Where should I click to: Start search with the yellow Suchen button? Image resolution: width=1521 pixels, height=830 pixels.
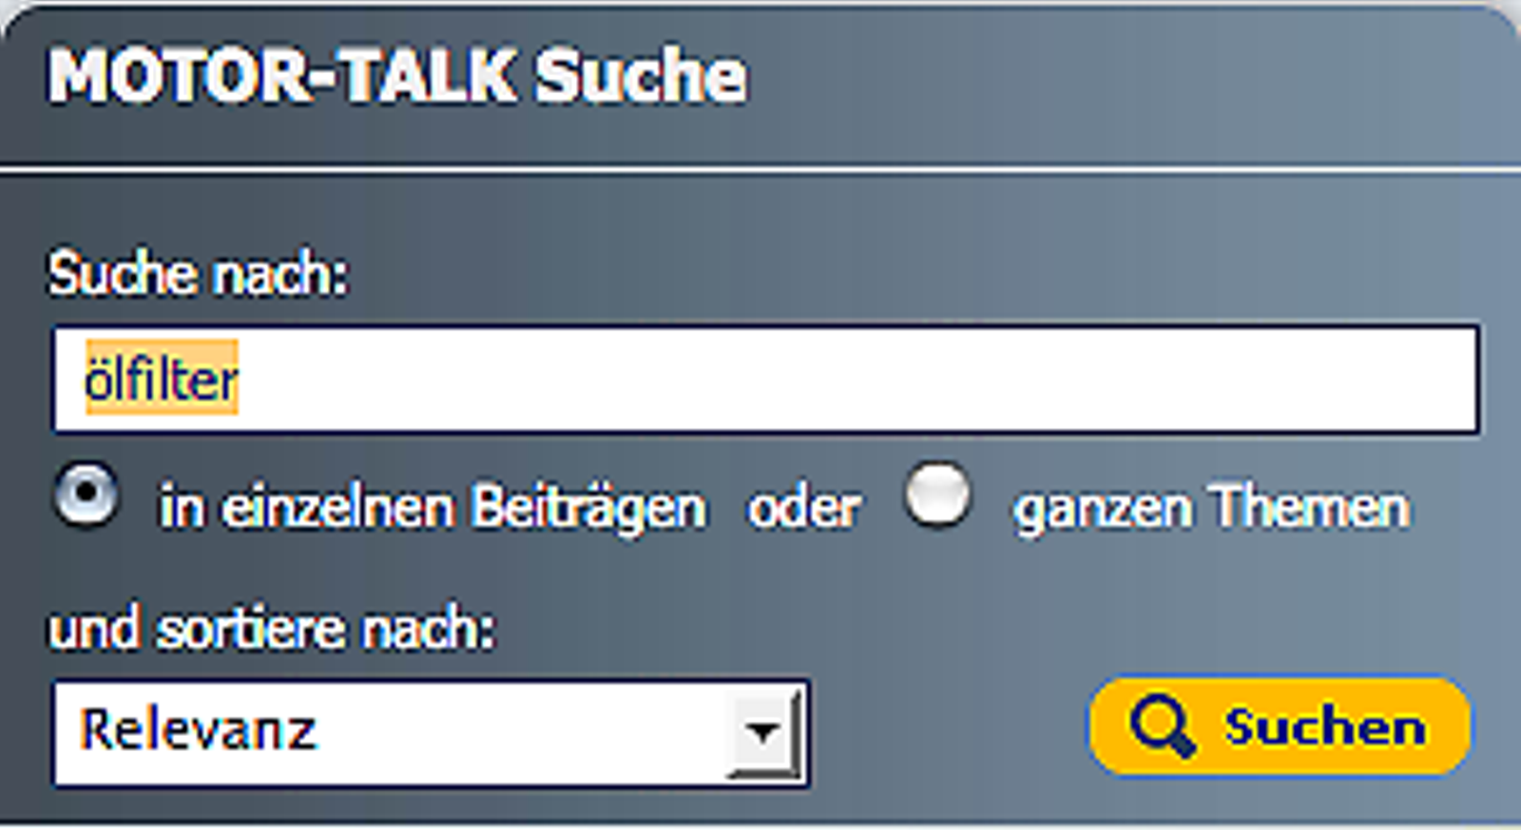click(x=1280, y=726)
